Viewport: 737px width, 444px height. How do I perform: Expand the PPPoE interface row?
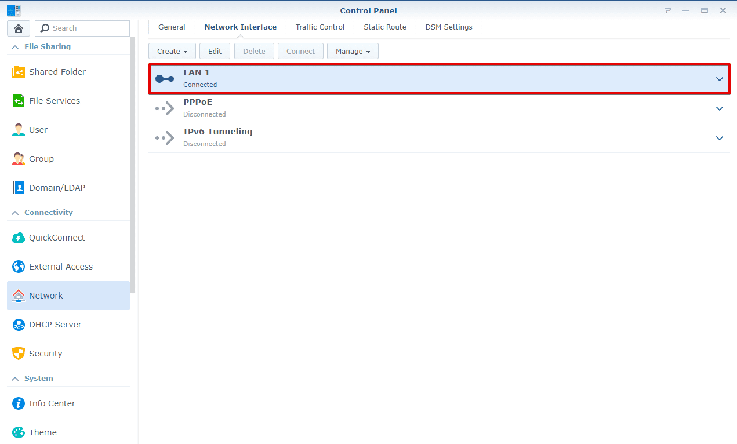[x=719, y=108]
